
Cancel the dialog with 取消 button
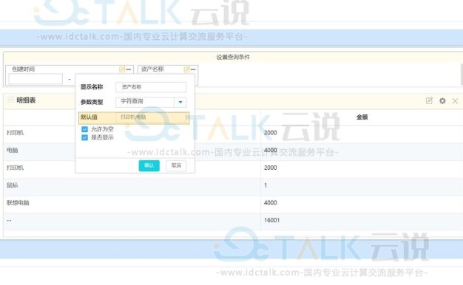point(176,165)
